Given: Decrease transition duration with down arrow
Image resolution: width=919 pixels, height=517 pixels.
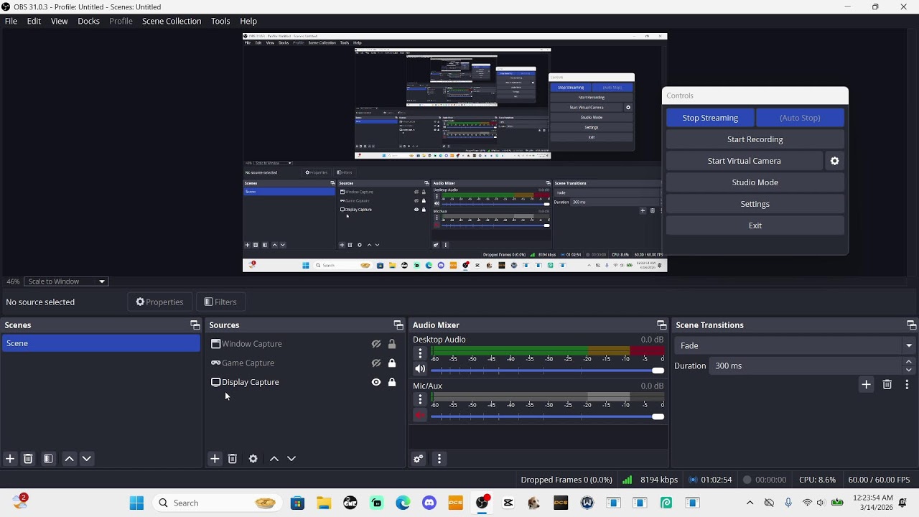Looking at the screenshot, I should pyautogui.click(x=909, y=370).
